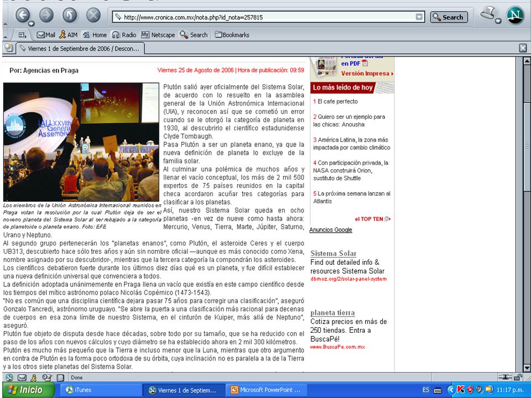This screenshot has width=531, height=398.
Task: Click the Netscape N throbber logo
Action: click(x=515, y=15)
